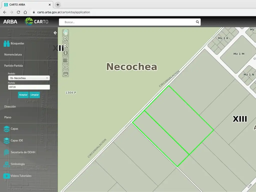Image resolution: width=256 pixels, height=192 pixels.
Task: Choose the distance measurement tool
Action: point(65,67)
